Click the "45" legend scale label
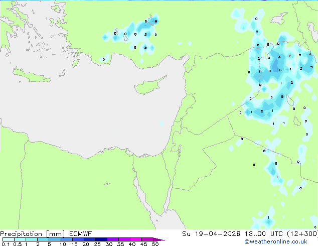Viewport: 318px width, 246px height. 143,244
